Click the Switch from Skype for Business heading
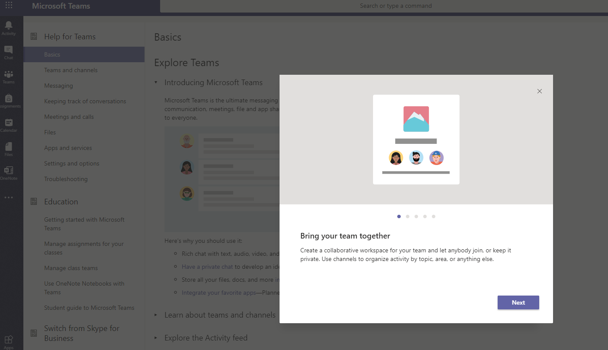 (82, 333)
